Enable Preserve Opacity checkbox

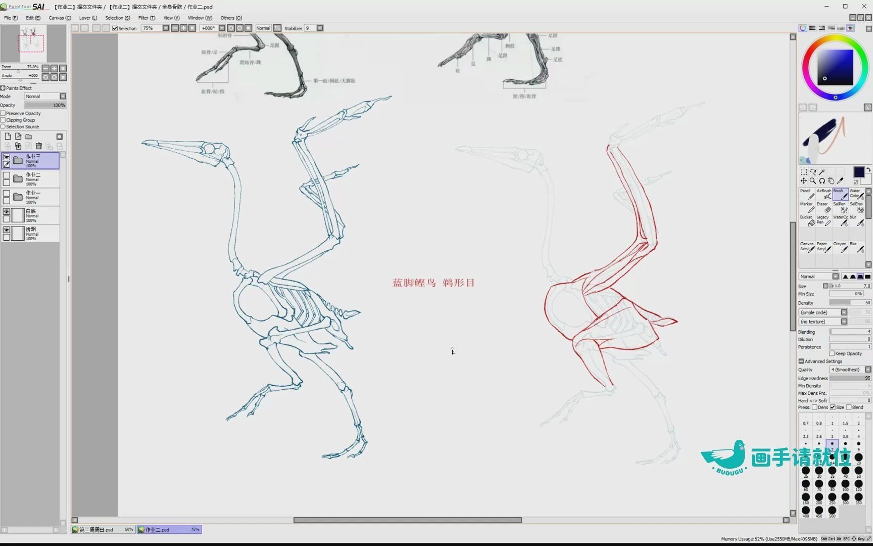(3, 113)
